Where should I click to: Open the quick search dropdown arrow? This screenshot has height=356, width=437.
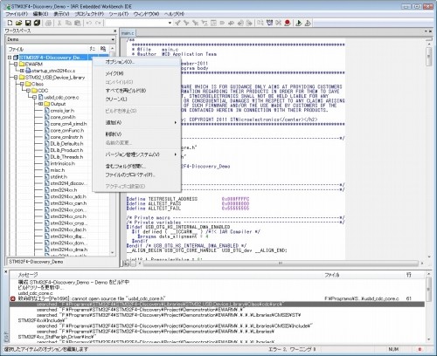point(170,23)
